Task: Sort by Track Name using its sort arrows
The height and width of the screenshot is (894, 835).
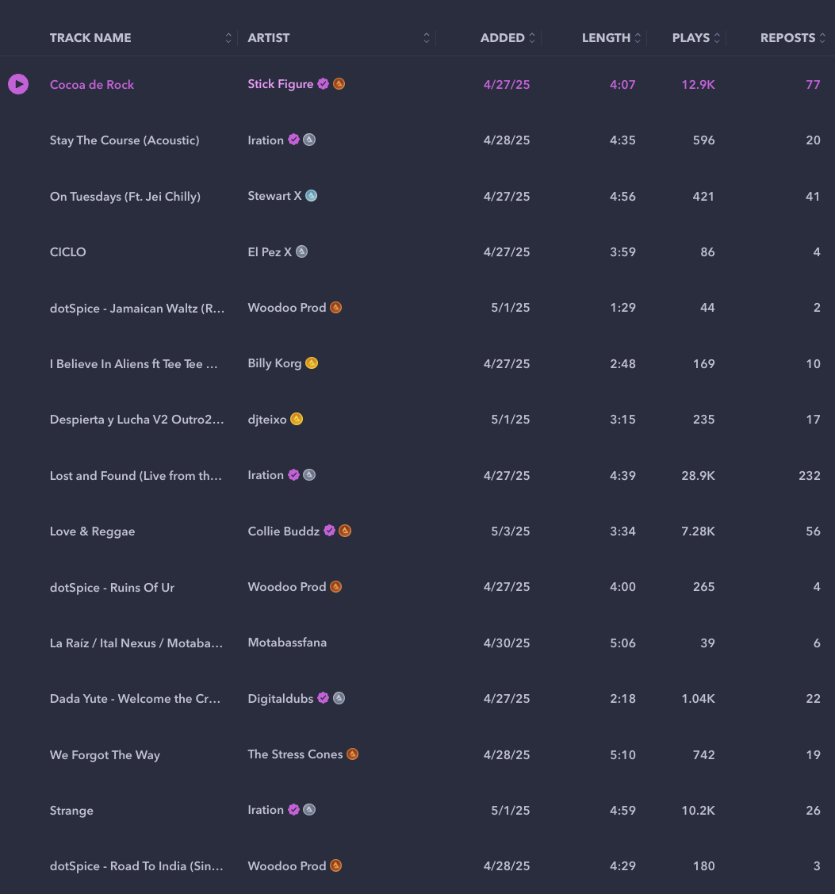Action: tap(228, 38)
